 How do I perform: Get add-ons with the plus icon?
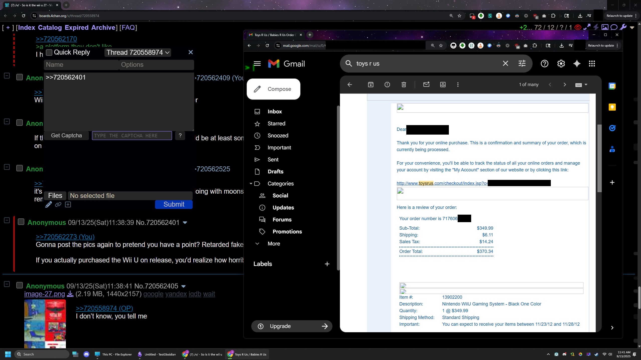coord(612,182)
